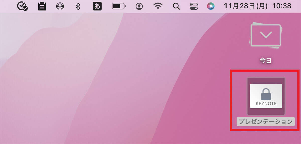Open the Bluetooth status menu
The image size is (301, 144).
(x=78, y=6)
